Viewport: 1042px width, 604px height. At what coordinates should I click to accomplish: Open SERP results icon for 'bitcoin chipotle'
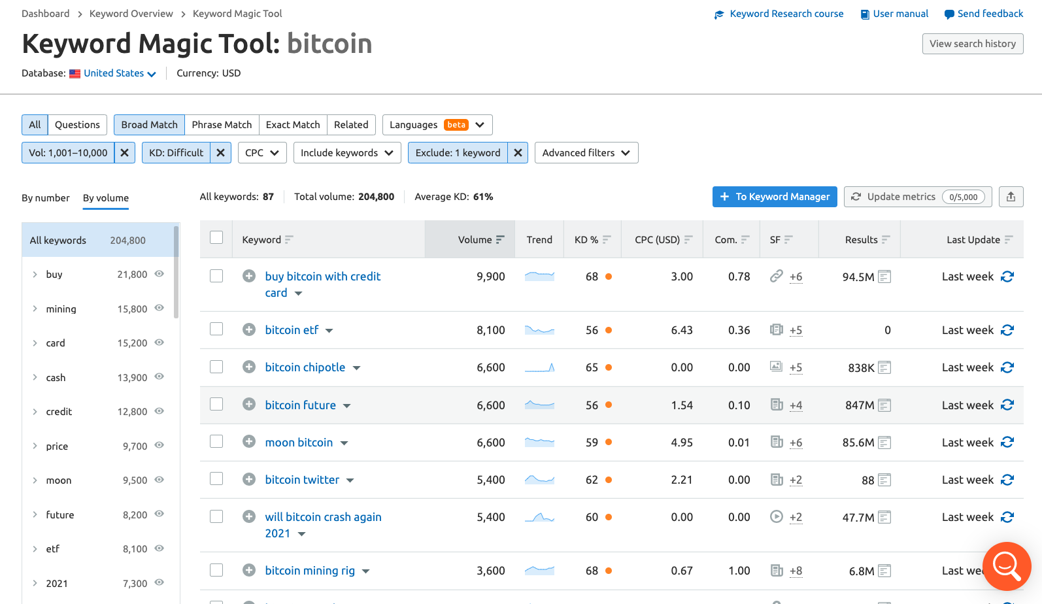pos(884,367)
